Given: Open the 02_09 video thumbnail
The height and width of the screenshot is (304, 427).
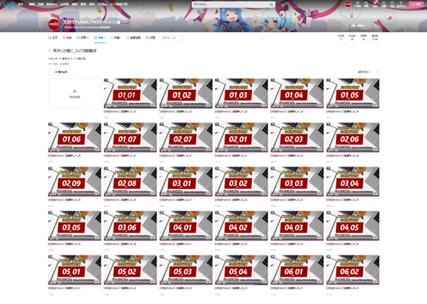Looking at the screenshot, I should [x=74, y=181].
